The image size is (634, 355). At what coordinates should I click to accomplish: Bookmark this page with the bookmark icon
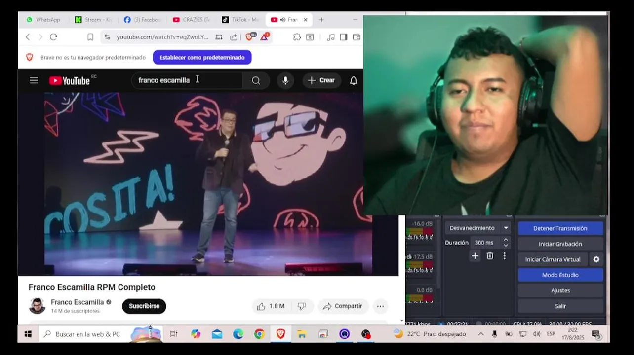pos(90,37)
